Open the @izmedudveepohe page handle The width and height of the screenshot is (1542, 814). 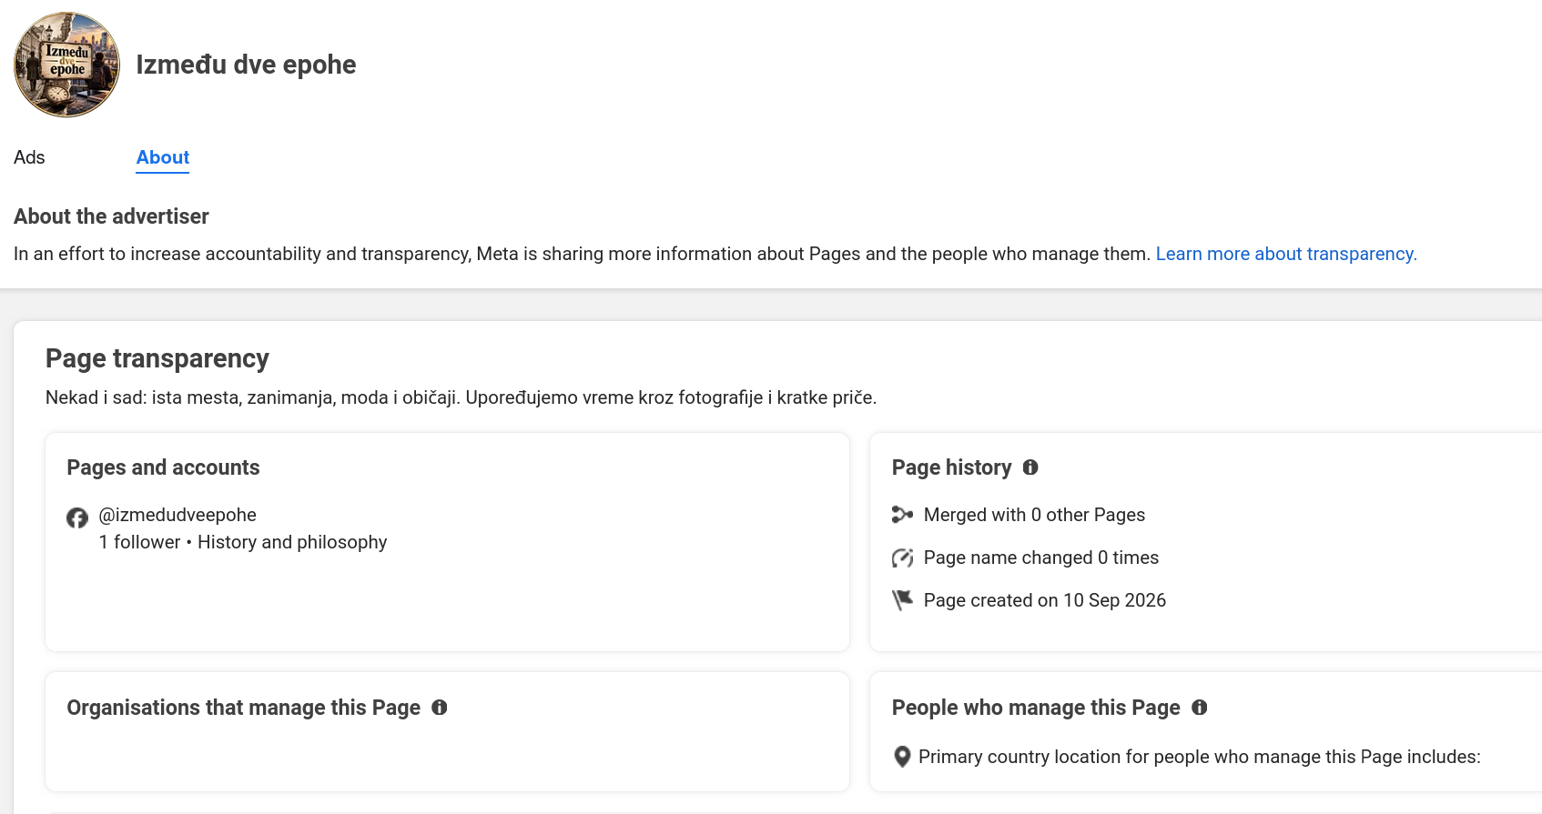click(x=178, y=515)
